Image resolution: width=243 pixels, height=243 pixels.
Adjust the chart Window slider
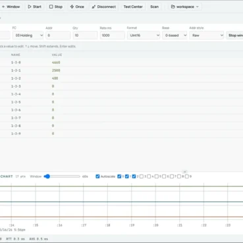coord(62,176)
